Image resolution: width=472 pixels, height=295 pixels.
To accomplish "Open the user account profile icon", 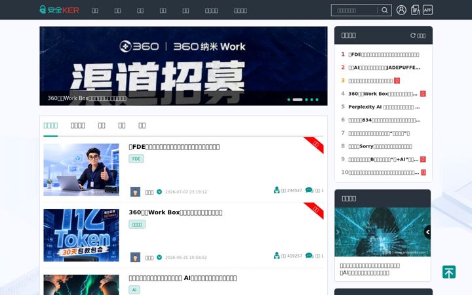I will pyautogui.click(x=401, y=10).
